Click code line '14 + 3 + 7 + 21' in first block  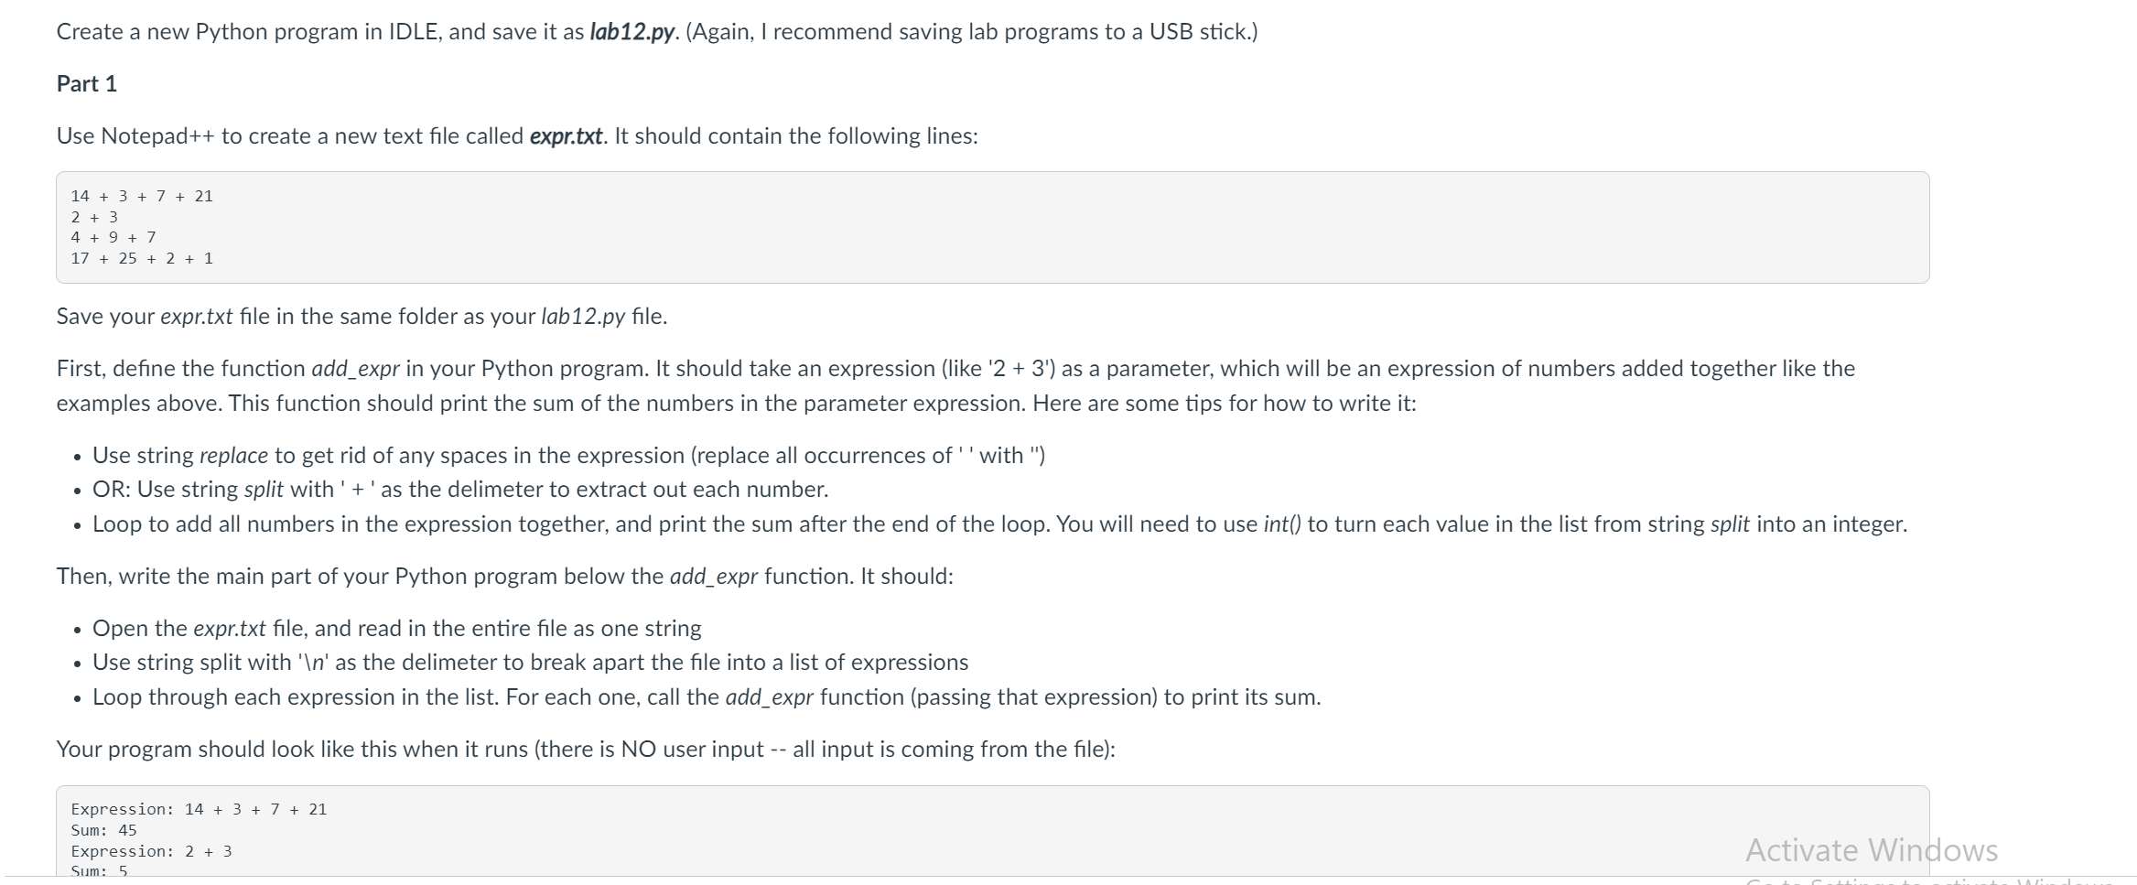[142, 196]
